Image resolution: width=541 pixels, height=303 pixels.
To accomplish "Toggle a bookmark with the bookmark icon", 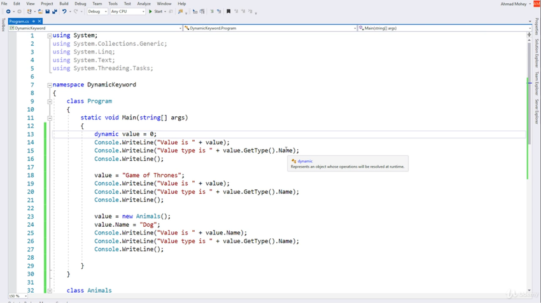I will pos(228,11).
